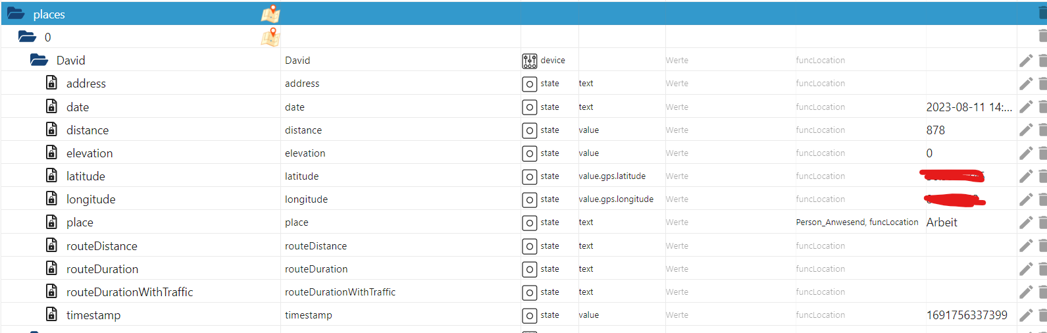Select the latitude state in the tree

(86, 176)
